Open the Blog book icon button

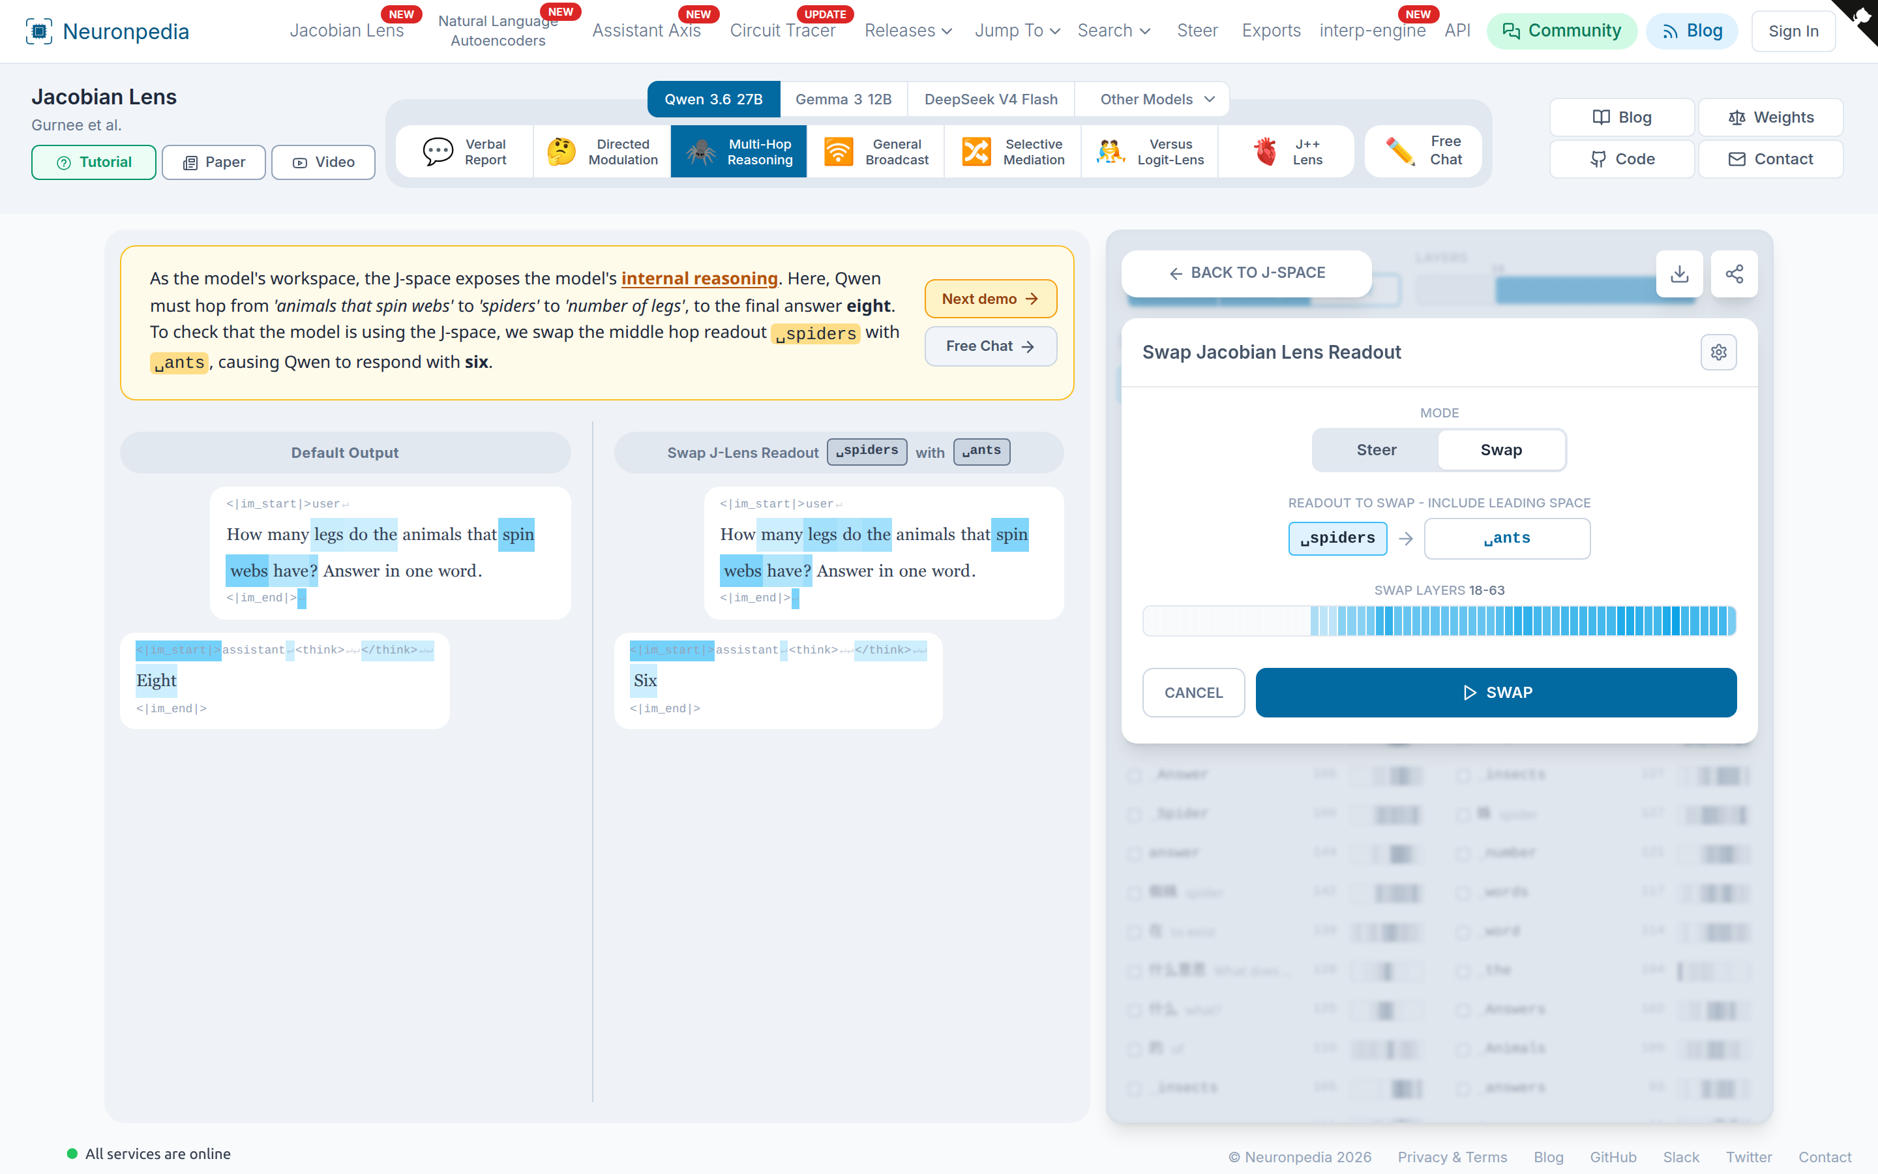pos(1622,117)
